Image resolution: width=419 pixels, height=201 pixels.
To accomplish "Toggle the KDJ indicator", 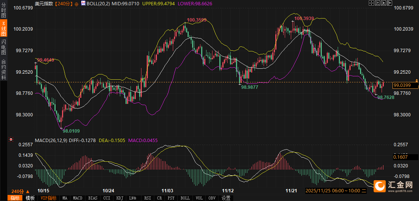I will tap(119, 198).
